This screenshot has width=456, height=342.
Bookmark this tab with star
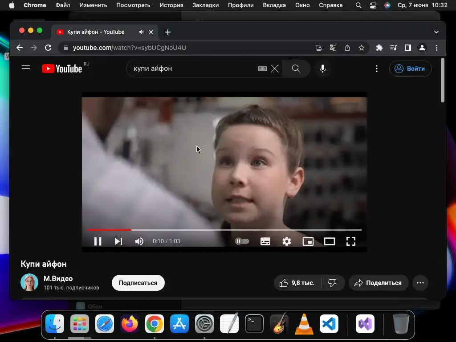(362, 48)
